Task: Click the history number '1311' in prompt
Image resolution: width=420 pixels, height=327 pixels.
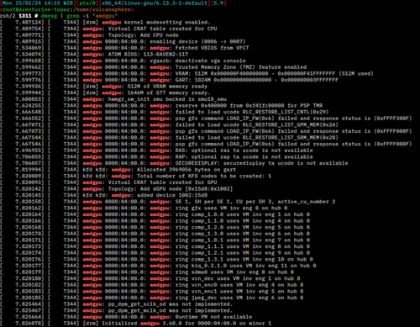Action: (25, 16)
